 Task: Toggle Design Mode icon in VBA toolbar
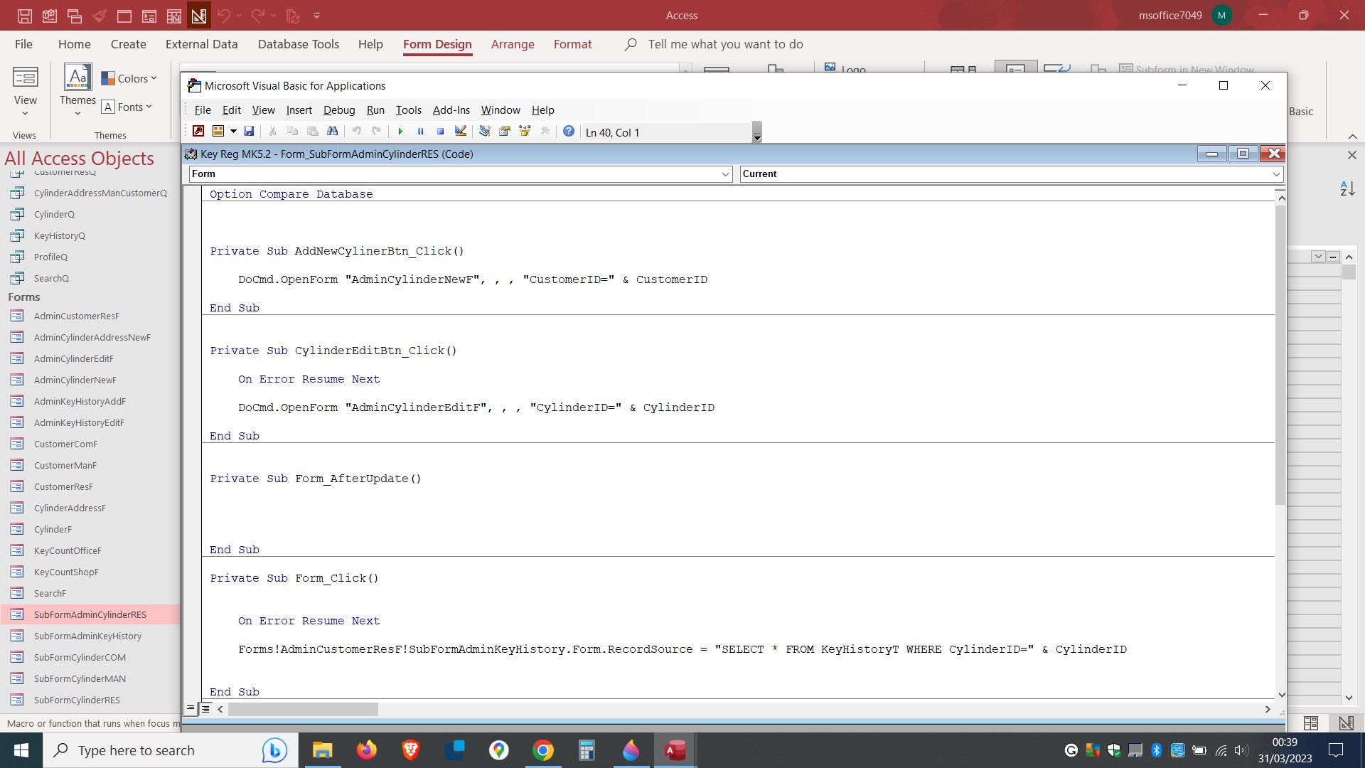(461, 132)
